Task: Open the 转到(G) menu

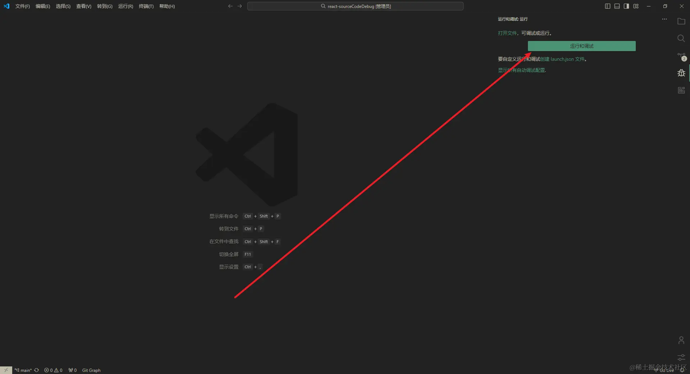Action: pyautogui.click(x=105, y=6)
